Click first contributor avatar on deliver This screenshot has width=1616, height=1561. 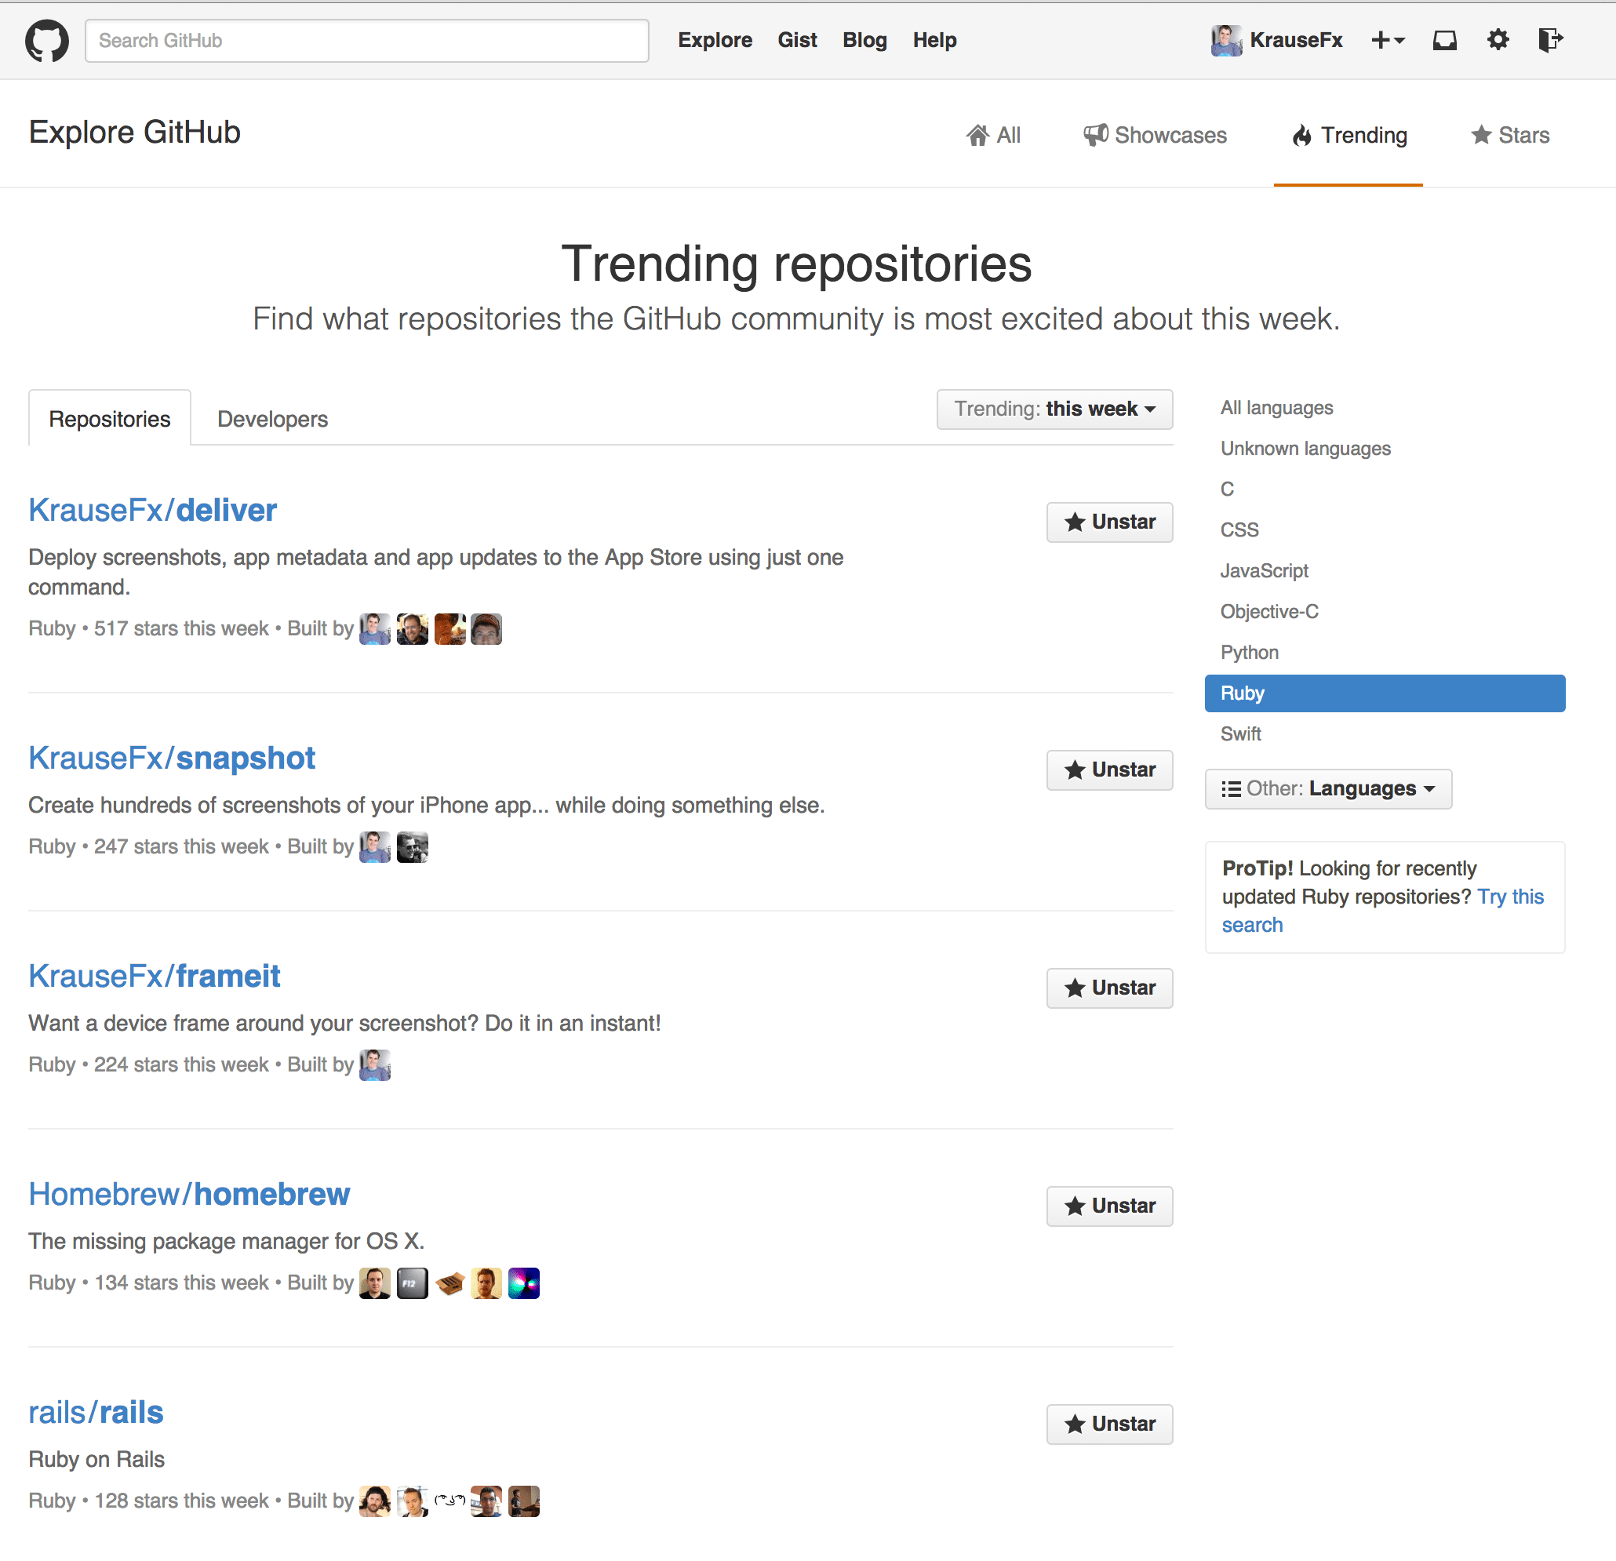(x=375, y=629)
